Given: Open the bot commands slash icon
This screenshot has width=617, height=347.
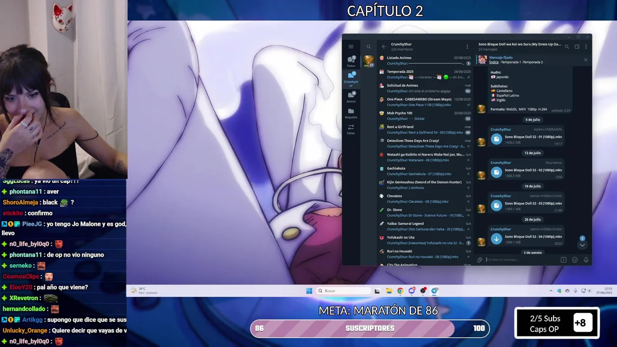Looking at the screenshot, I should tap(563, 260).
